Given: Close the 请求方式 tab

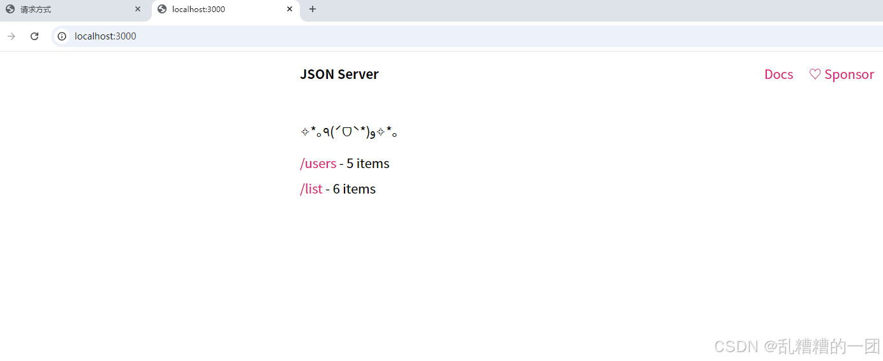Looking at the screenshot, I should click(x=138, y=10).
